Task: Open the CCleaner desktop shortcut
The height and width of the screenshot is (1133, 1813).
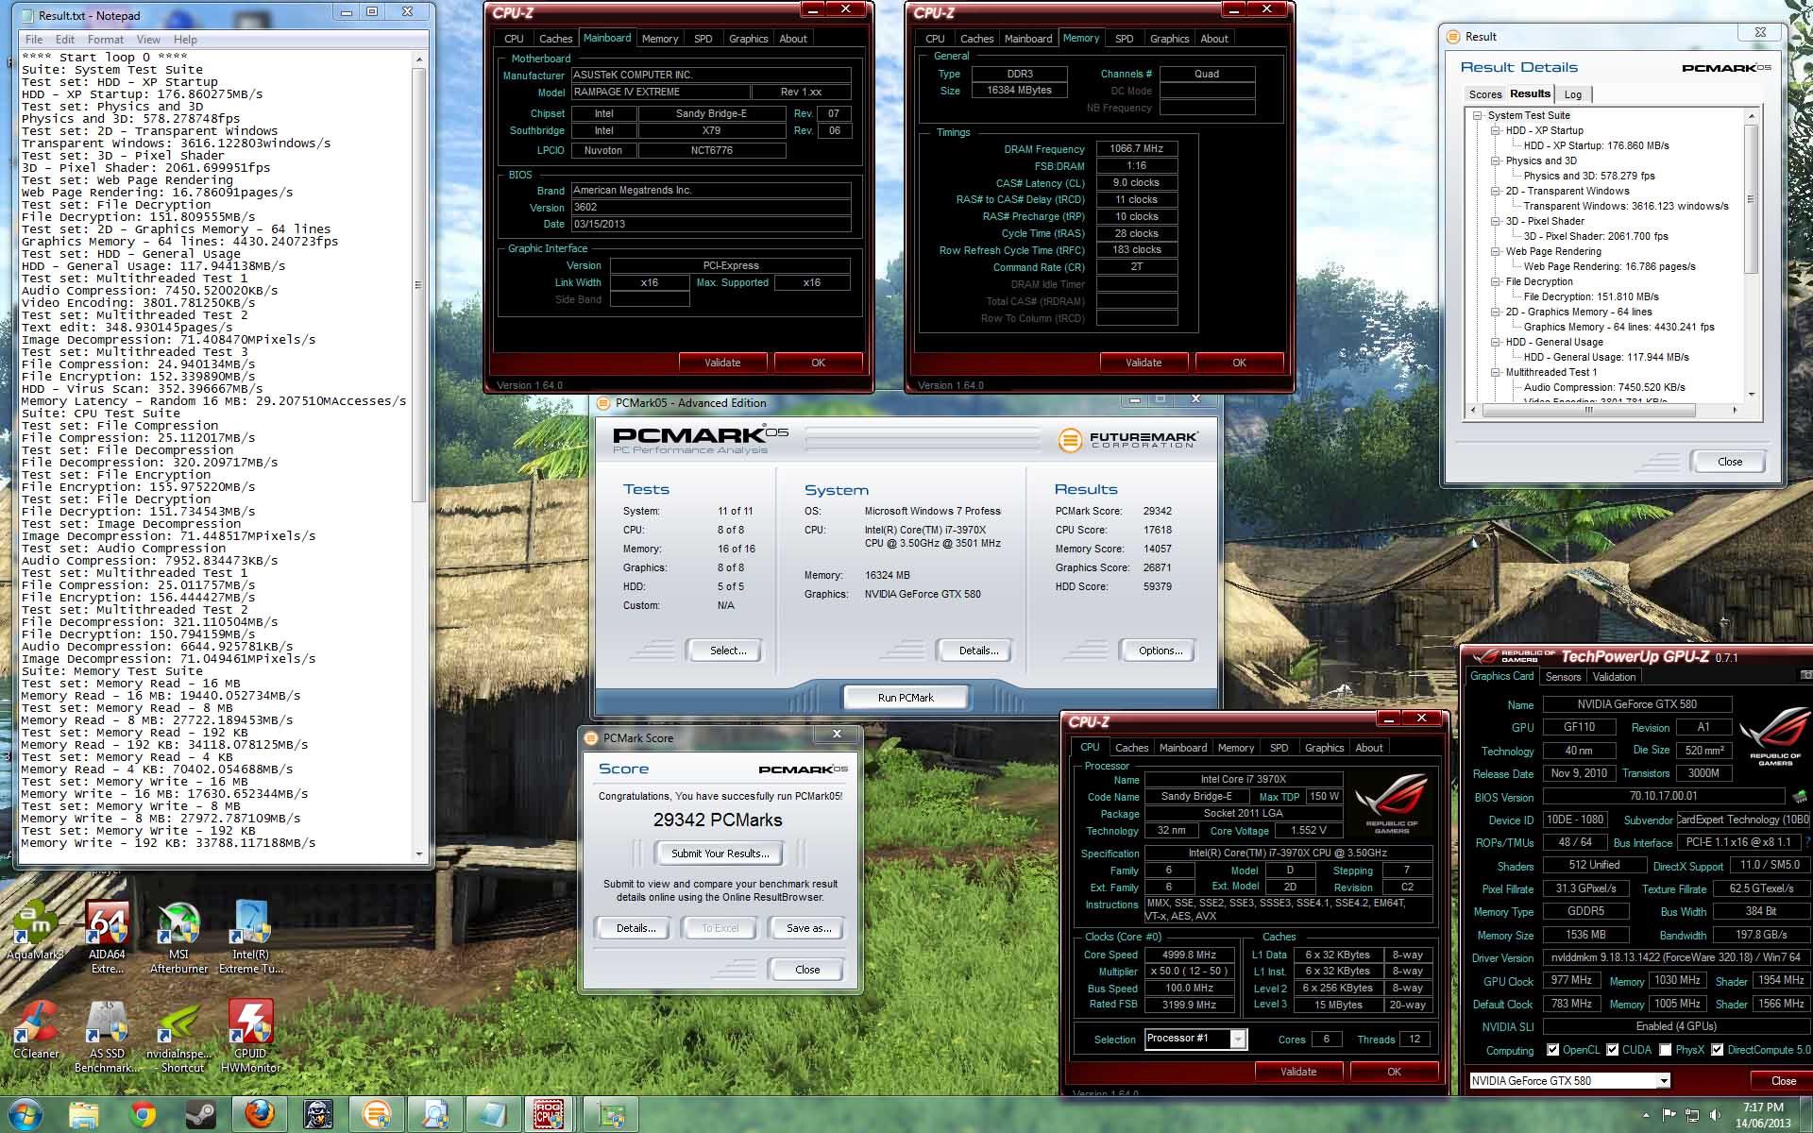Action: (36, 1030)
